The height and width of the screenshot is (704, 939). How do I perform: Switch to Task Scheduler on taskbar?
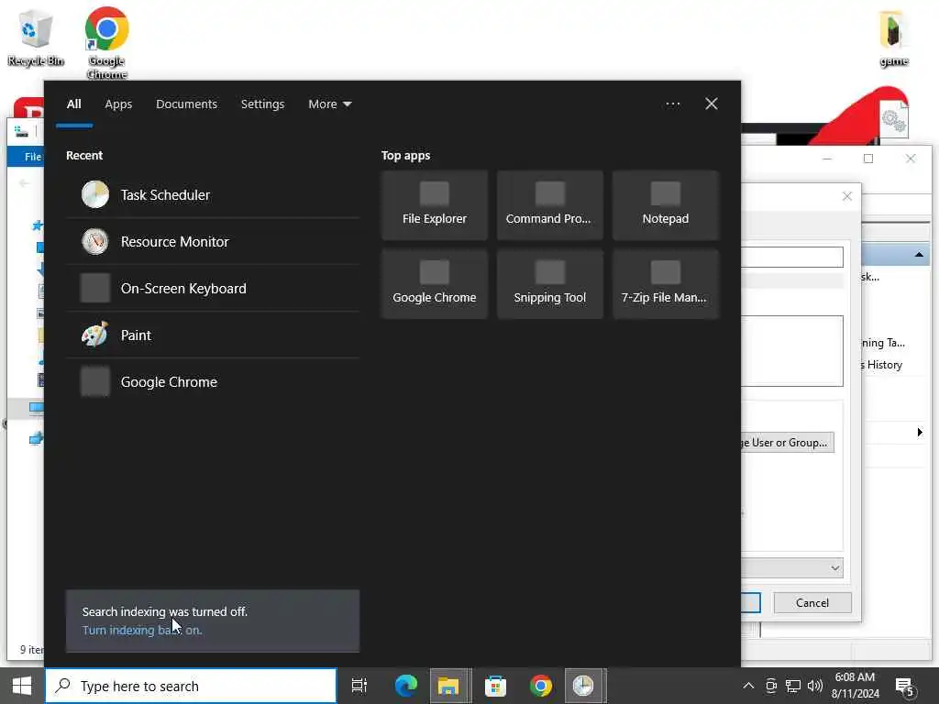(x=585, y=686)
